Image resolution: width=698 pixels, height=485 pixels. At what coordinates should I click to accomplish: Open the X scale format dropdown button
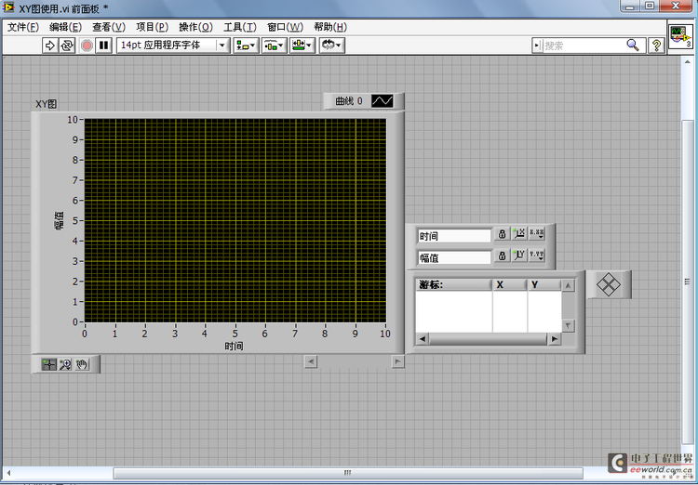pyautogui.click(x=537, y=234)
